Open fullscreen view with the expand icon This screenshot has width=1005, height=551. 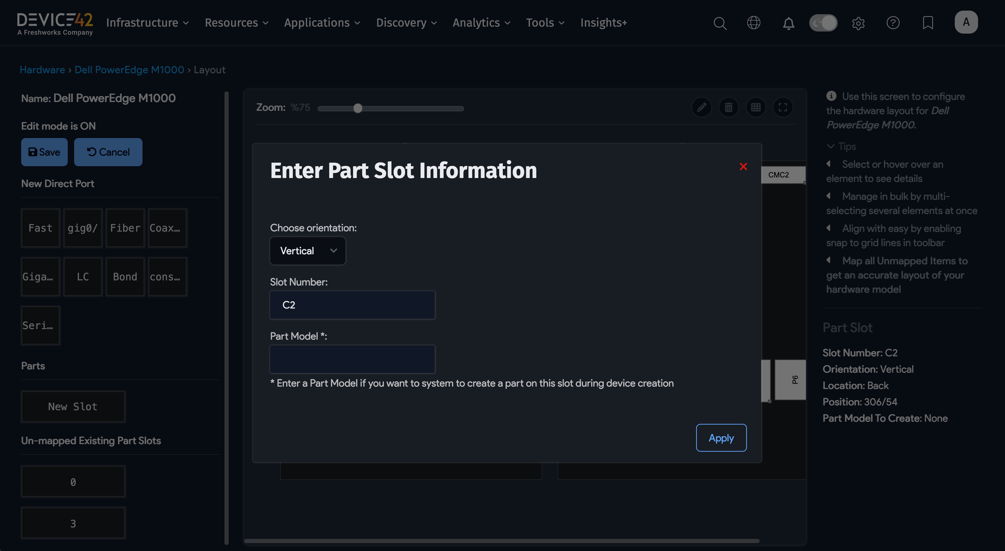pos(783,107)
